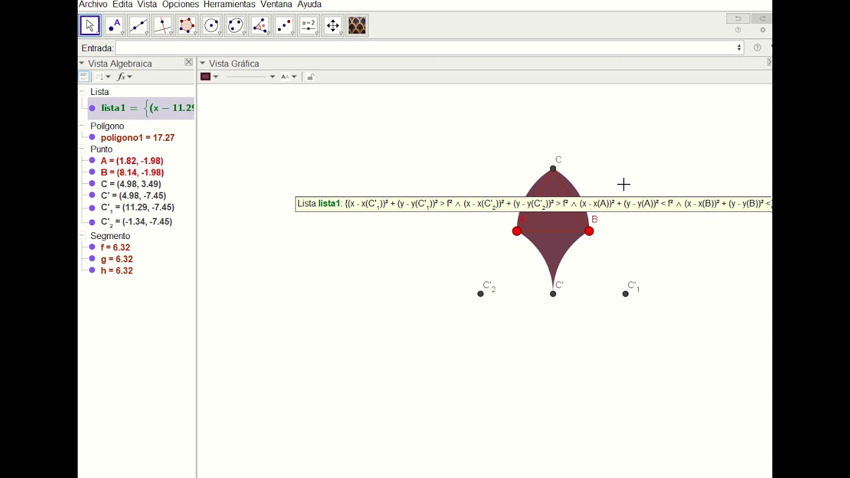Open the Ayuda menu
This screenshot has width=850, height=478.
click(x=309, y=5)
